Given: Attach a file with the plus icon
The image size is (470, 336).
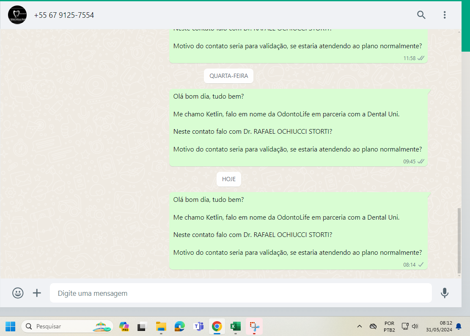Looking at the screenshot, I should coord(37,293).
